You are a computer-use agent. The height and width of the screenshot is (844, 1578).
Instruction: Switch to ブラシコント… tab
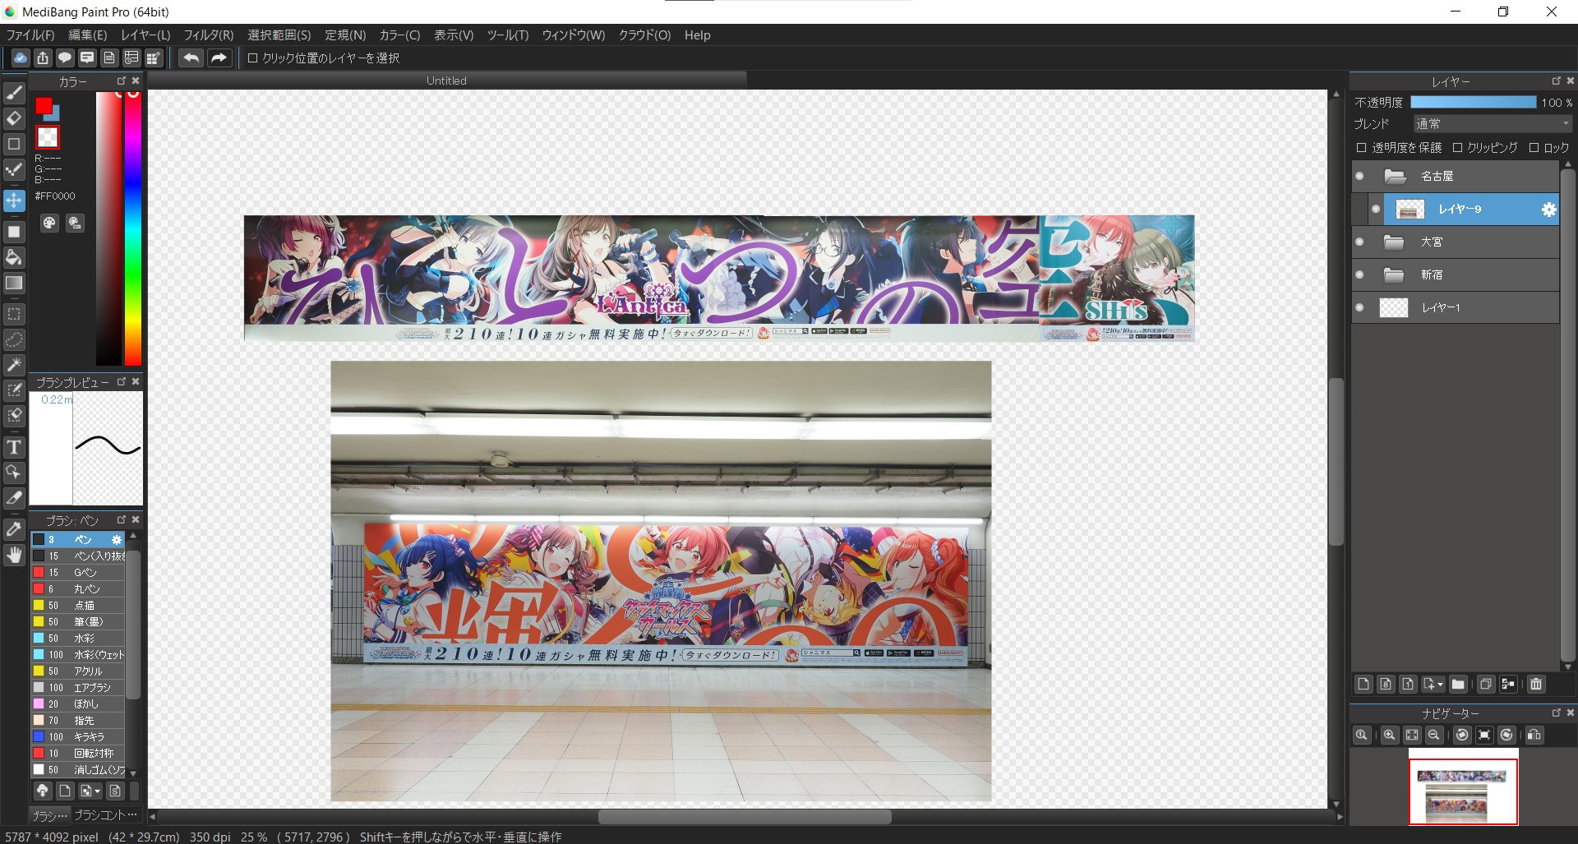105,815
